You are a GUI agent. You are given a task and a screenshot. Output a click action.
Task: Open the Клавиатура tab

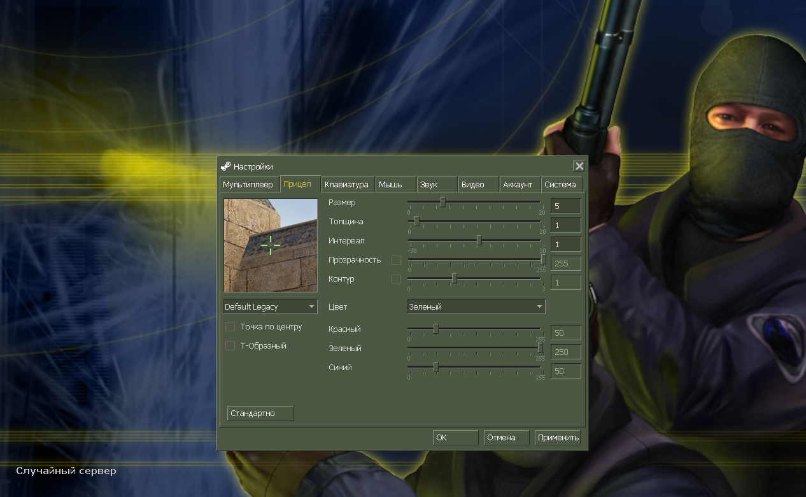(x=347, y=185)
